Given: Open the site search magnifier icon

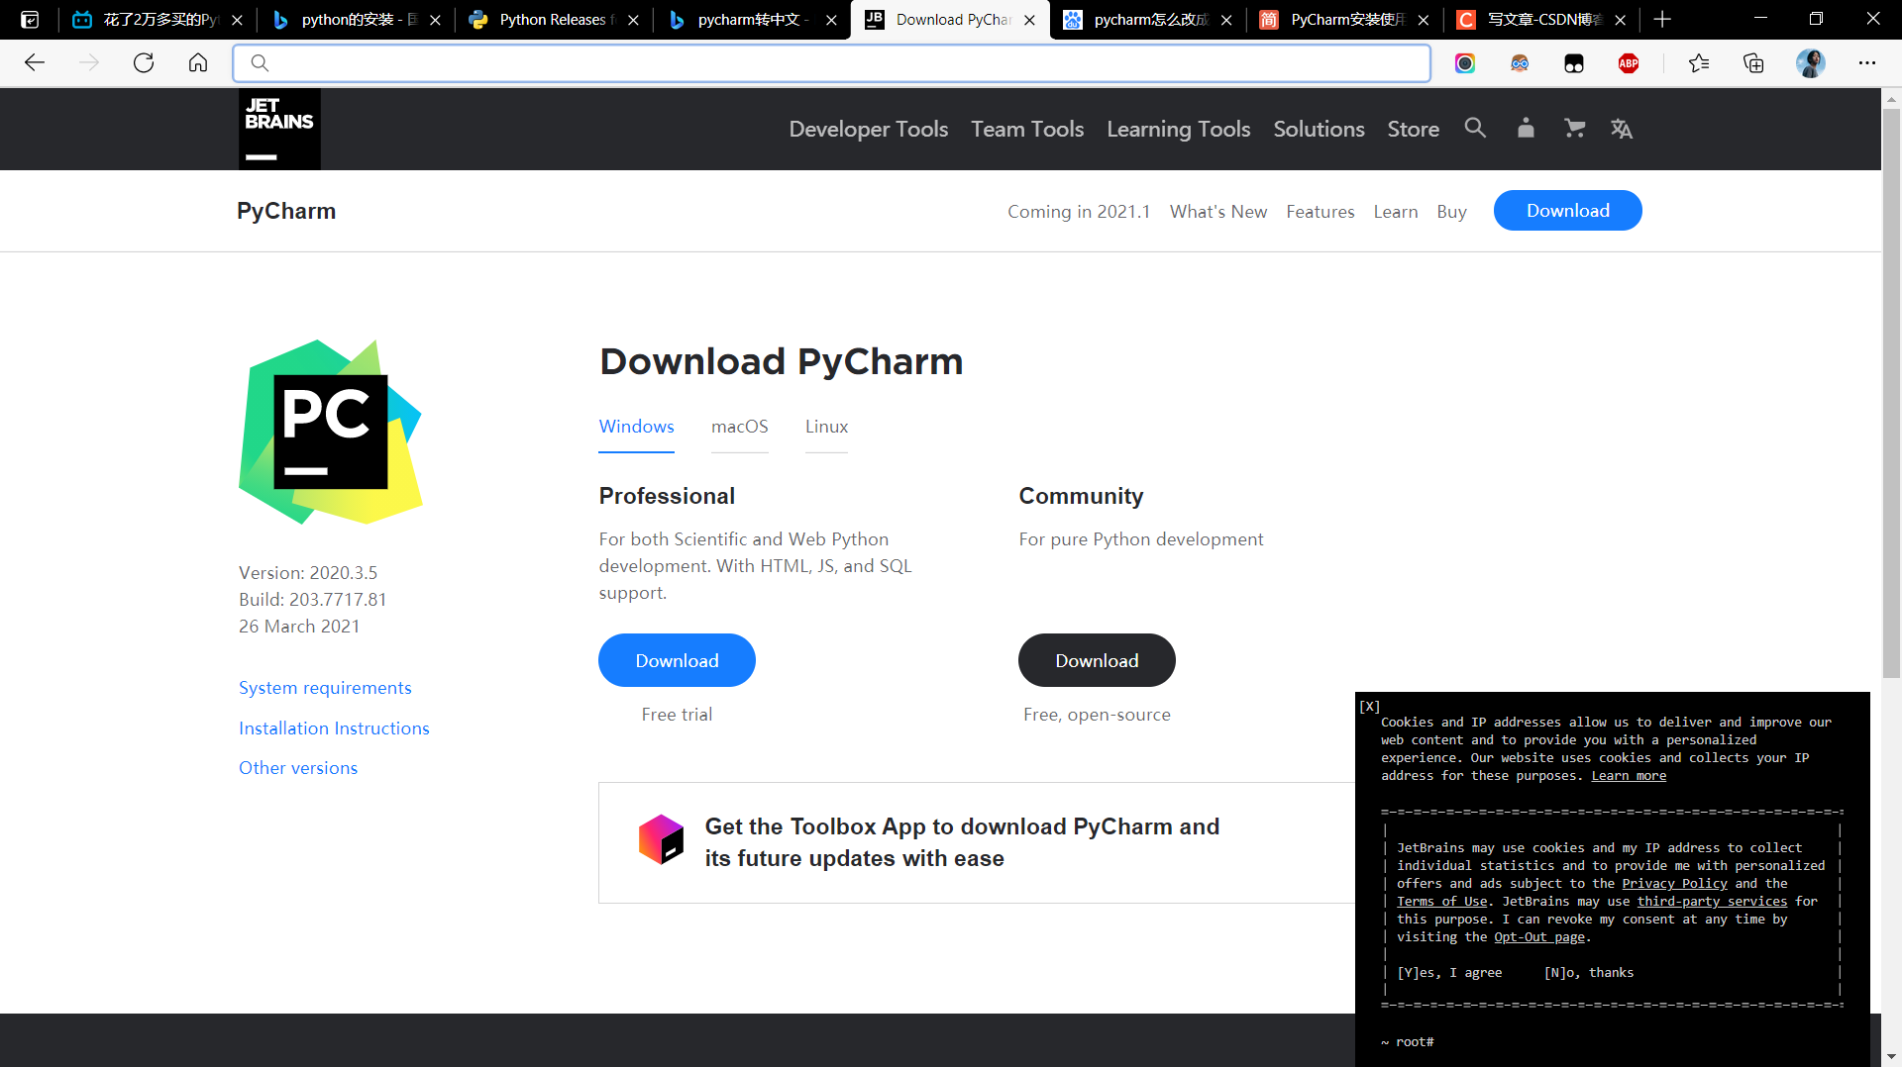Looking at the screenshot, I should pos(1475,128).
